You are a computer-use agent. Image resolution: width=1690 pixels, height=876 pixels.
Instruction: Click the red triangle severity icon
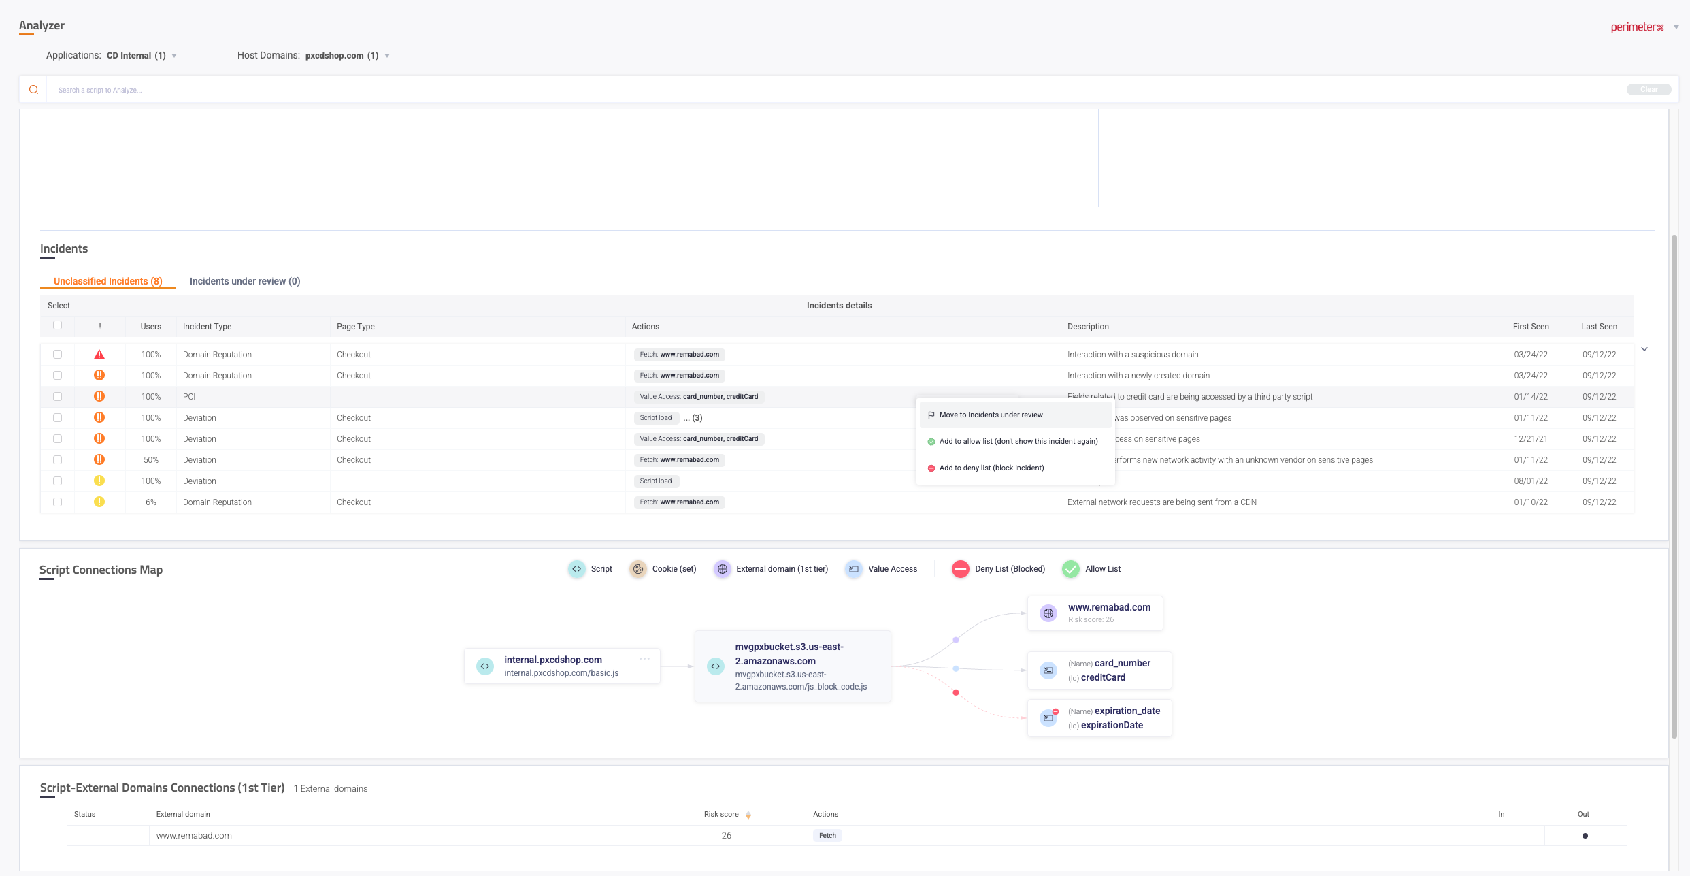(x=99, y=355)
